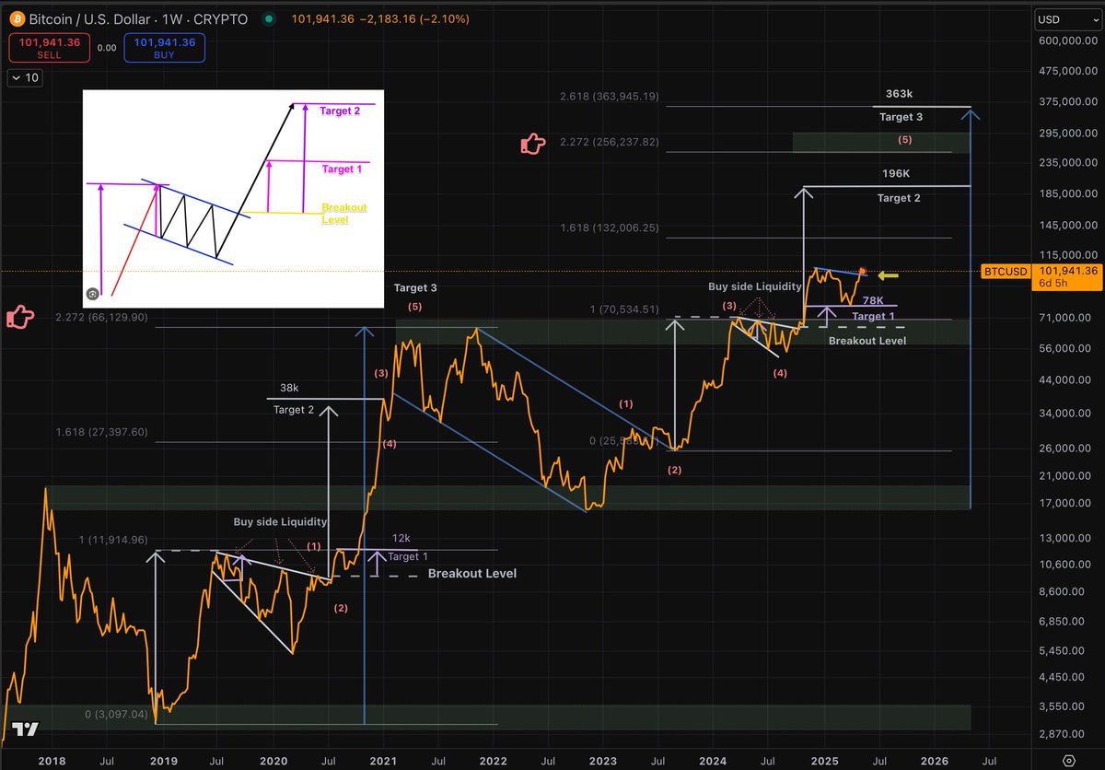Viewport: 1105px width, 770px height.
Task: Click the BUY 101,941.36 button
Action: click(167, 47)
